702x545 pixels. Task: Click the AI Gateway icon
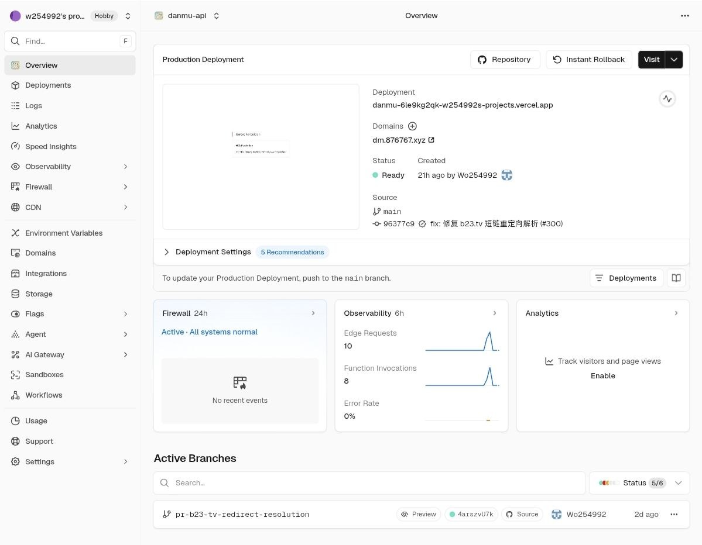click(15, 354)
